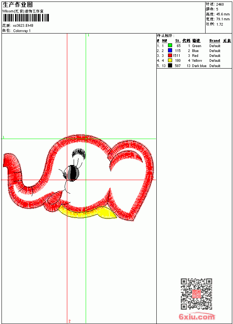Click the elephant's black eye
The height and width of the screenshot is (324, 233).
[72, 173]
